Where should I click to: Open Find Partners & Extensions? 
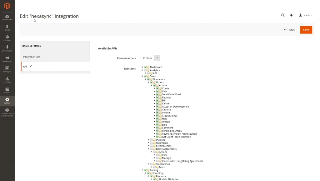[x=7, y=113]
